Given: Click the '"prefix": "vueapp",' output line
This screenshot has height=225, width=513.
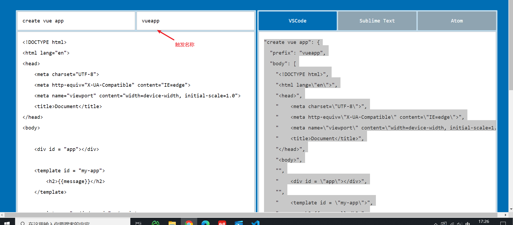Looking at the screenshot, I should click(298, 53).
